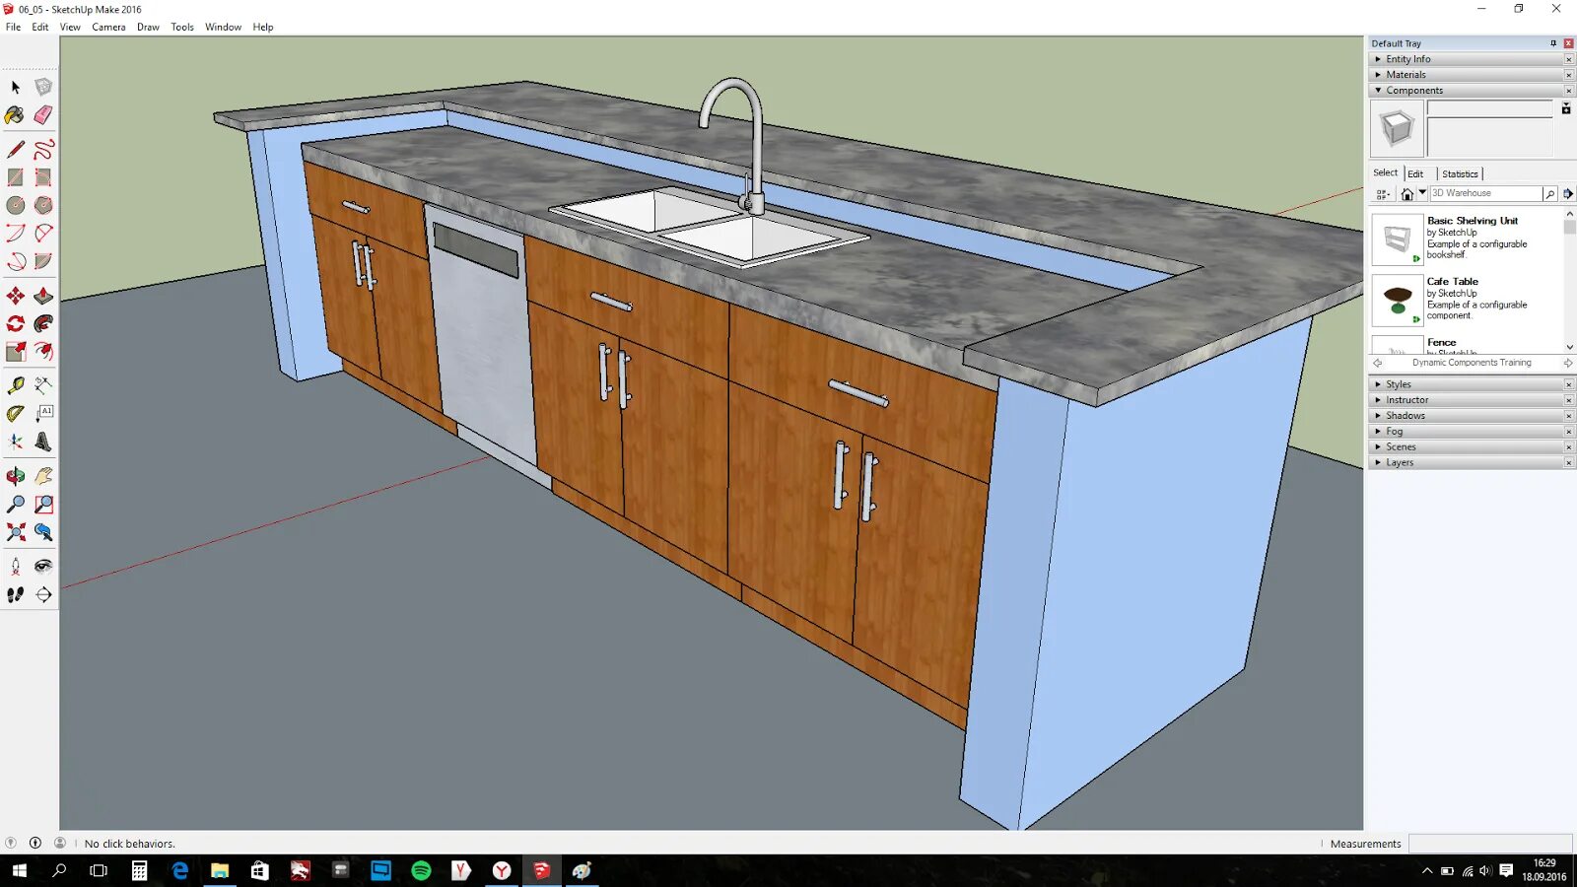The height and width of the screenshot is (887, 1577).
Task: Activate the Move tool
Action: click(16, 296)
